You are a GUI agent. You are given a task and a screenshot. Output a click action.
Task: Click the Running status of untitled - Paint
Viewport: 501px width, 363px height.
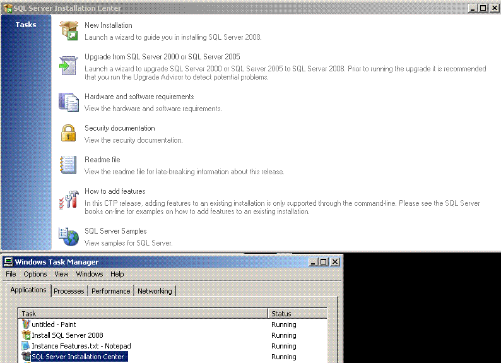coord(284,324)
